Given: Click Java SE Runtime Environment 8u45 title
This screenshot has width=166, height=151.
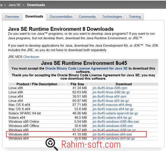Looking at the screenshot, I should click(x=84, y=63).
